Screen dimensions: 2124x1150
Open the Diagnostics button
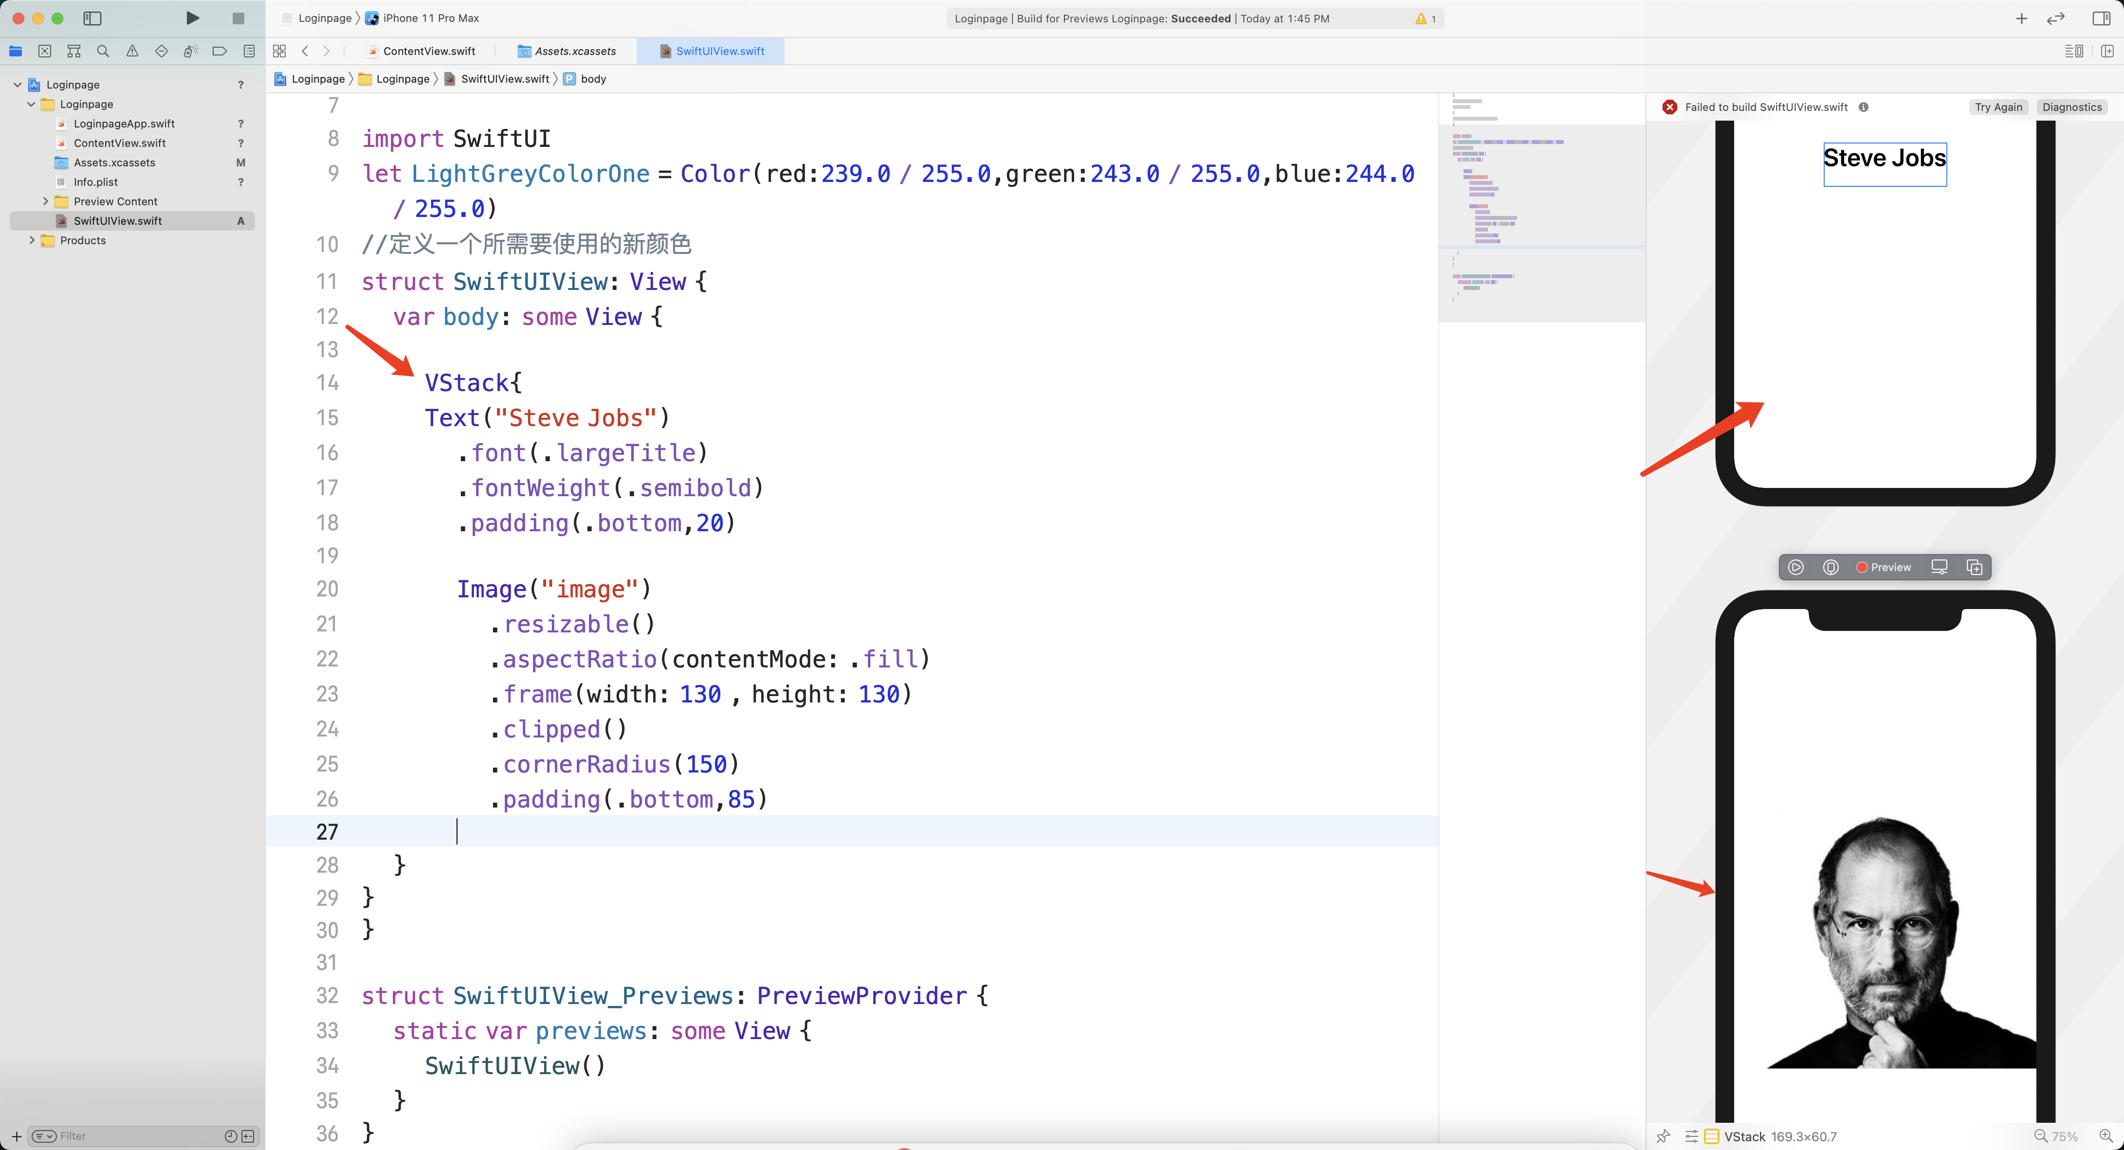[2071, 107]
